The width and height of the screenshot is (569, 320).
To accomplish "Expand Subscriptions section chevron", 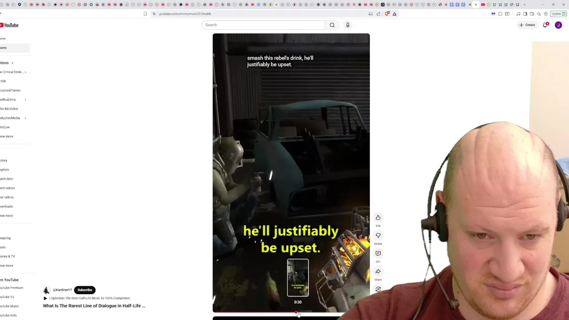I will [12, 63].
